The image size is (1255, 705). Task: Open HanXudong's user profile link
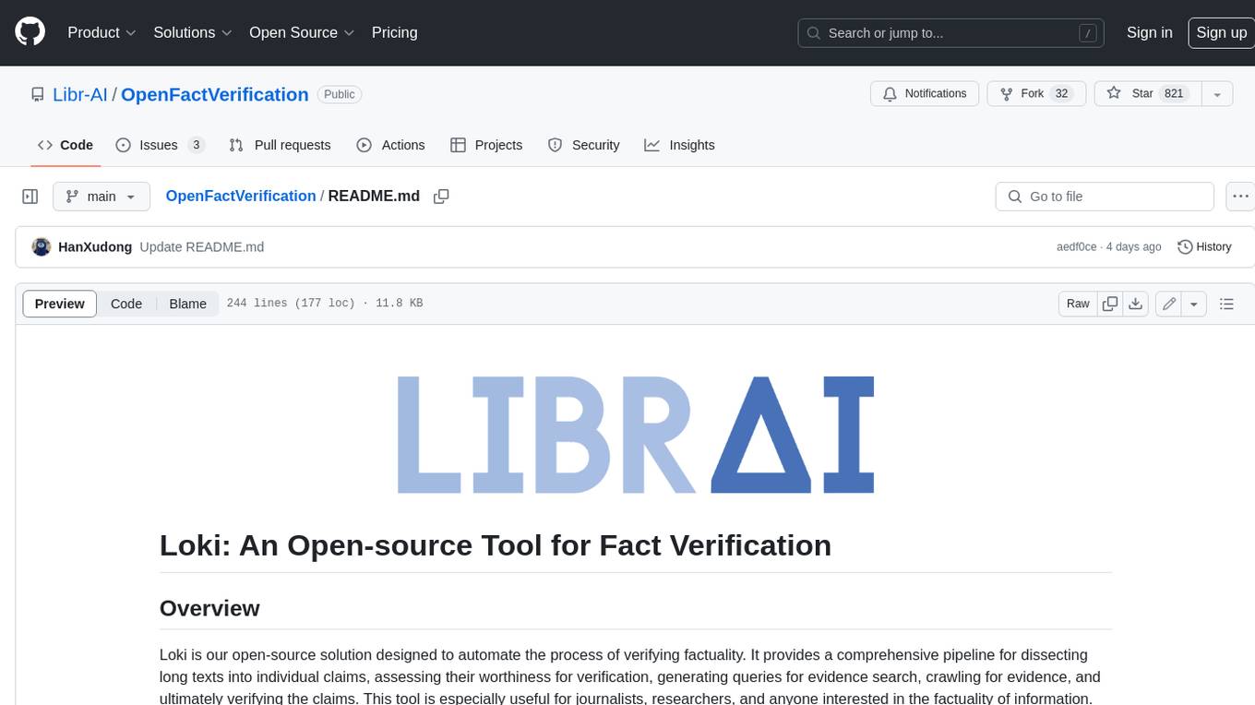tap(95, 247)
